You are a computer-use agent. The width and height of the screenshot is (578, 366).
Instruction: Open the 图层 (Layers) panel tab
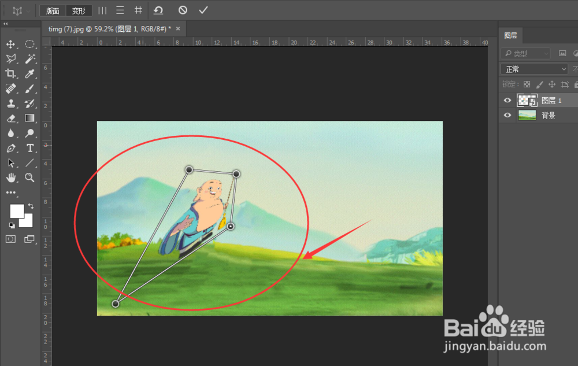[510, 35]
